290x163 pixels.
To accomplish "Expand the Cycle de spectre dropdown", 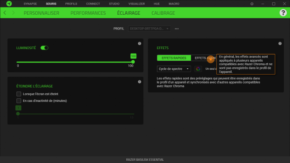I will click(x=174, y=69).
